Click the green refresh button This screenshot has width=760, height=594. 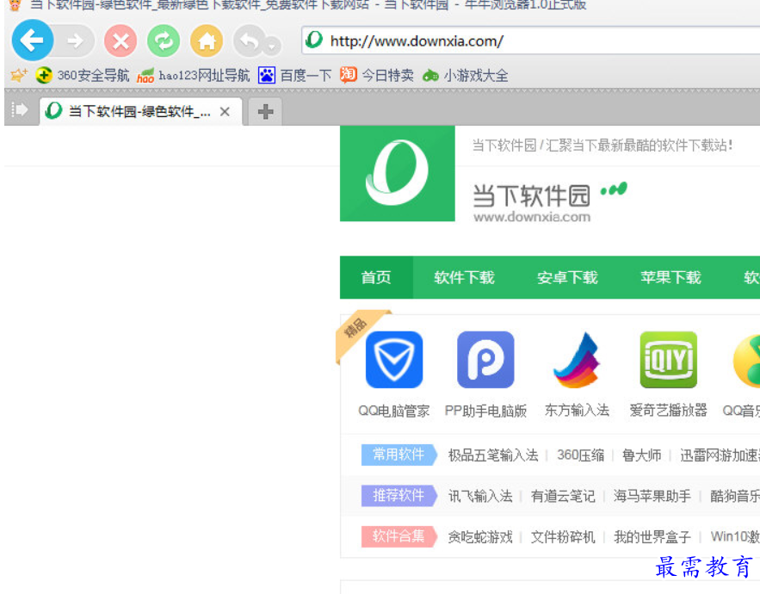[x=164, y=41]
